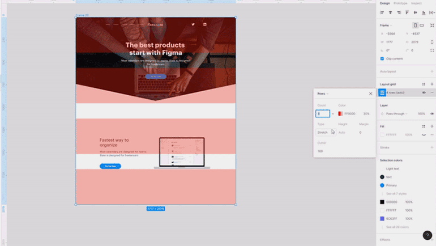Click the FFFFFF fill color swatch

[x=382, y=135]
